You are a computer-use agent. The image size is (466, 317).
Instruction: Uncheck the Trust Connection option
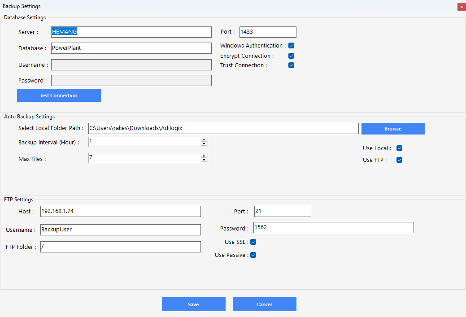point(291,65)
